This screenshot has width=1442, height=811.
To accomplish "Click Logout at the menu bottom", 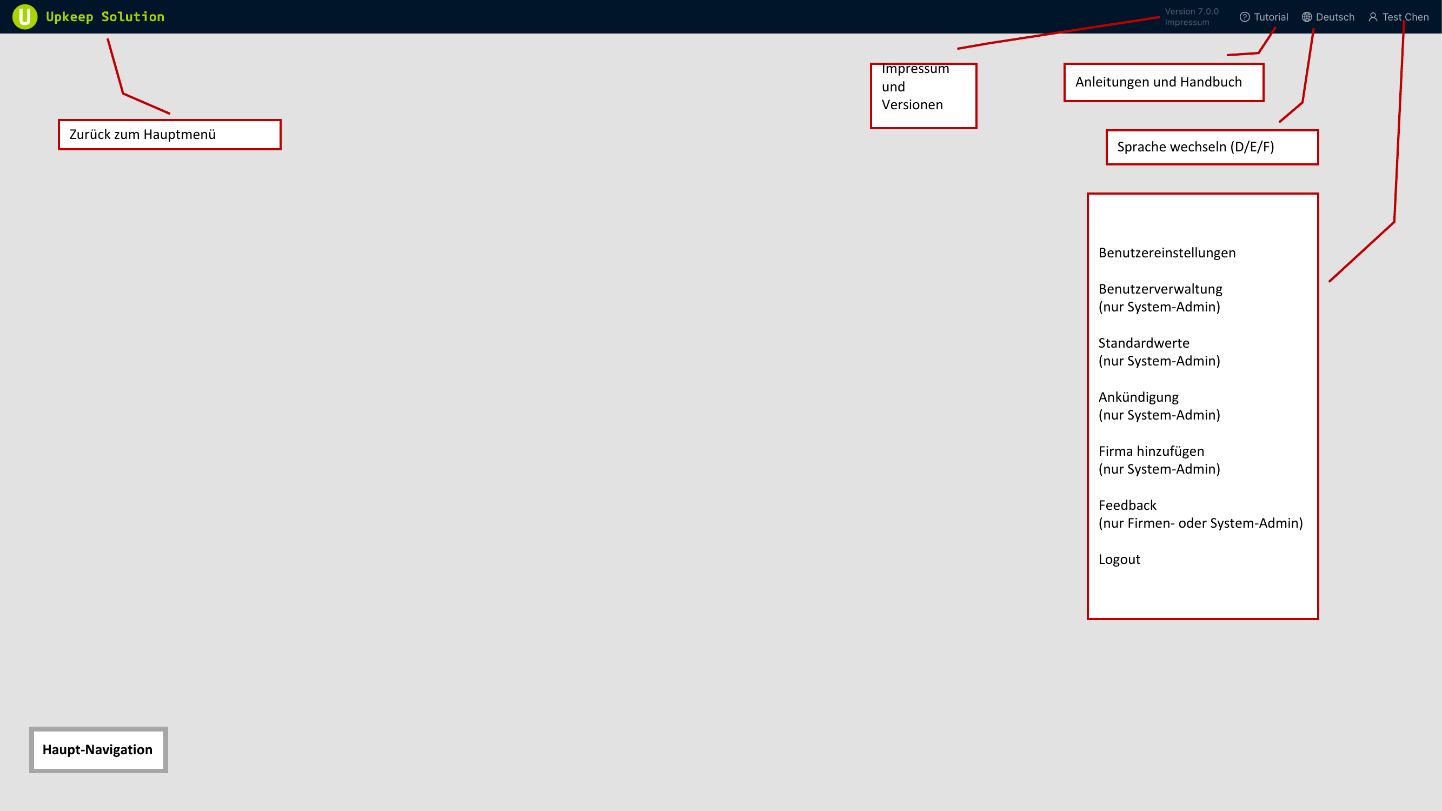I will [x=1119, y=559].
